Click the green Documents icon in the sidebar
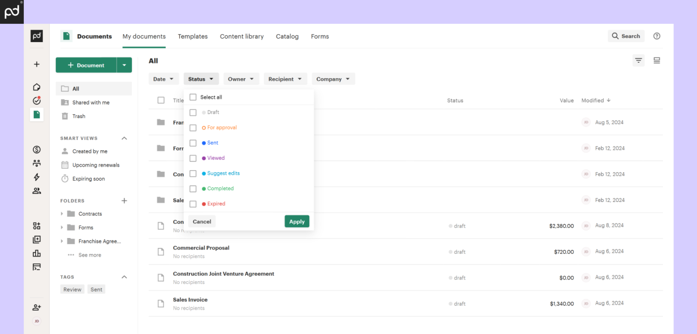Screen dimensions: 697x334 click(36, 114)
